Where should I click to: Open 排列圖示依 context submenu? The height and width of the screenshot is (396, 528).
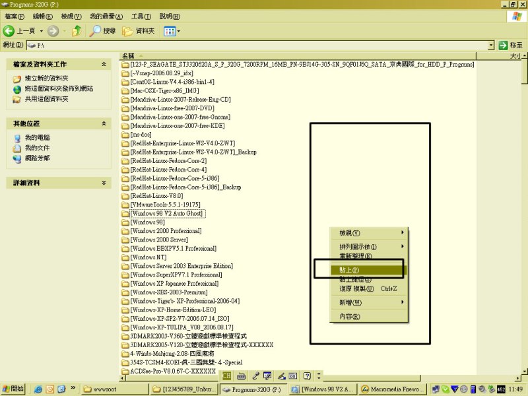pos(369,246)
